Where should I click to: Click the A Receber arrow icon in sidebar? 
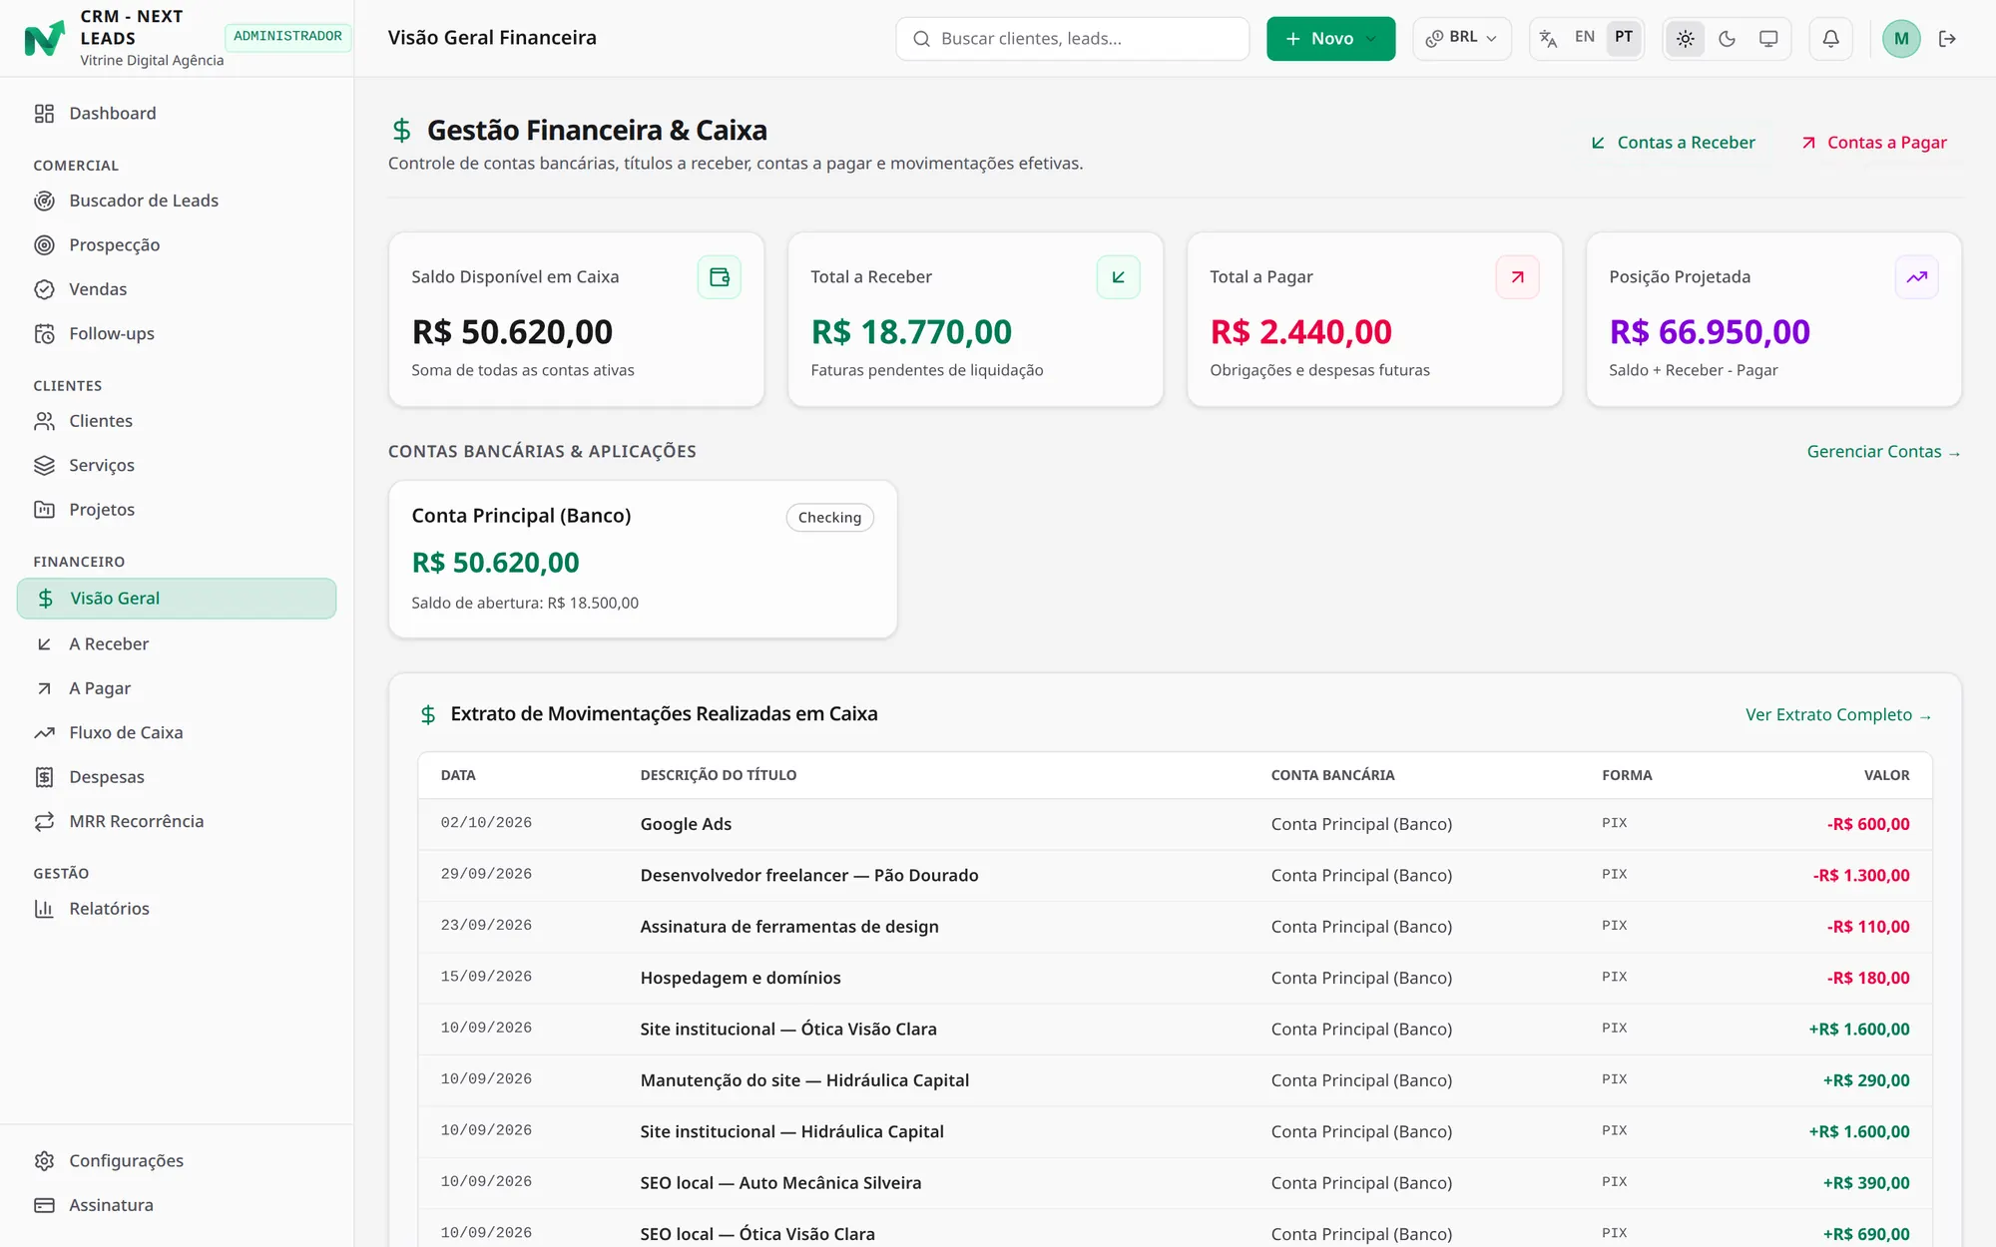click(x=44, y=644)
